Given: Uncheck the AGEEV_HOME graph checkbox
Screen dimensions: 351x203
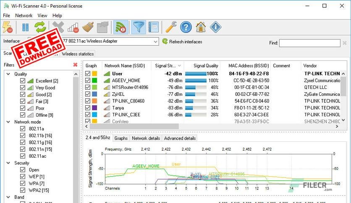Looking at the screenshot, I should coord(88,80).
